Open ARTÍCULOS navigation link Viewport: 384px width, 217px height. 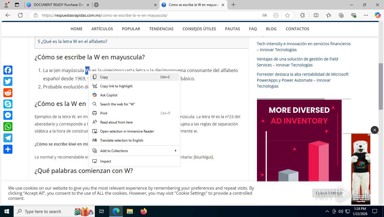[x=102, y=29]
